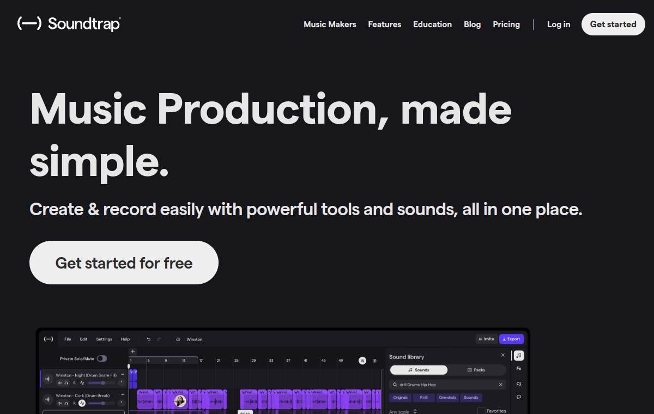Click the redo arrow icon
The image size is (654, 414).
pos(159,339)
